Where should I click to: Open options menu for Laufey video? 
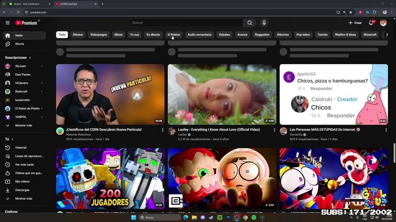tap(274, 130)
